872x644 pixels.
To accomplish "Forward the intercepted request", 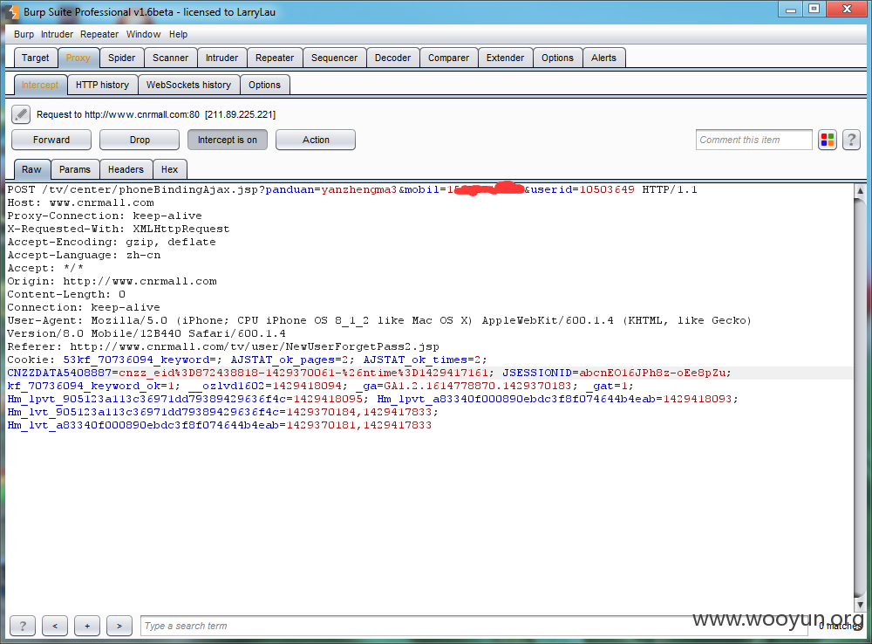I will 51,140.
